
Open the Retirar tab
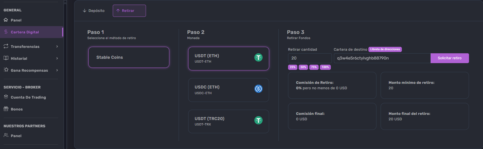(129, 11)
